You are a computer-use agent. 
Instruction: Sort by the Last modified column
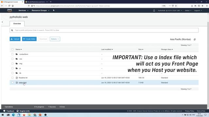tap(107, 49)
